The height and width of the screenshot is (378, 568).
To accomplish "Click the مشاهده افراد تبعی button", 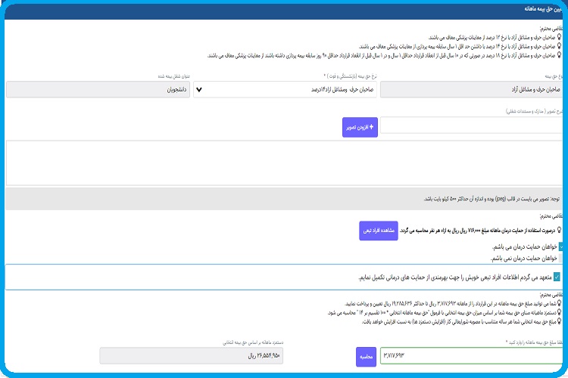I will click(x=379, y=231).
